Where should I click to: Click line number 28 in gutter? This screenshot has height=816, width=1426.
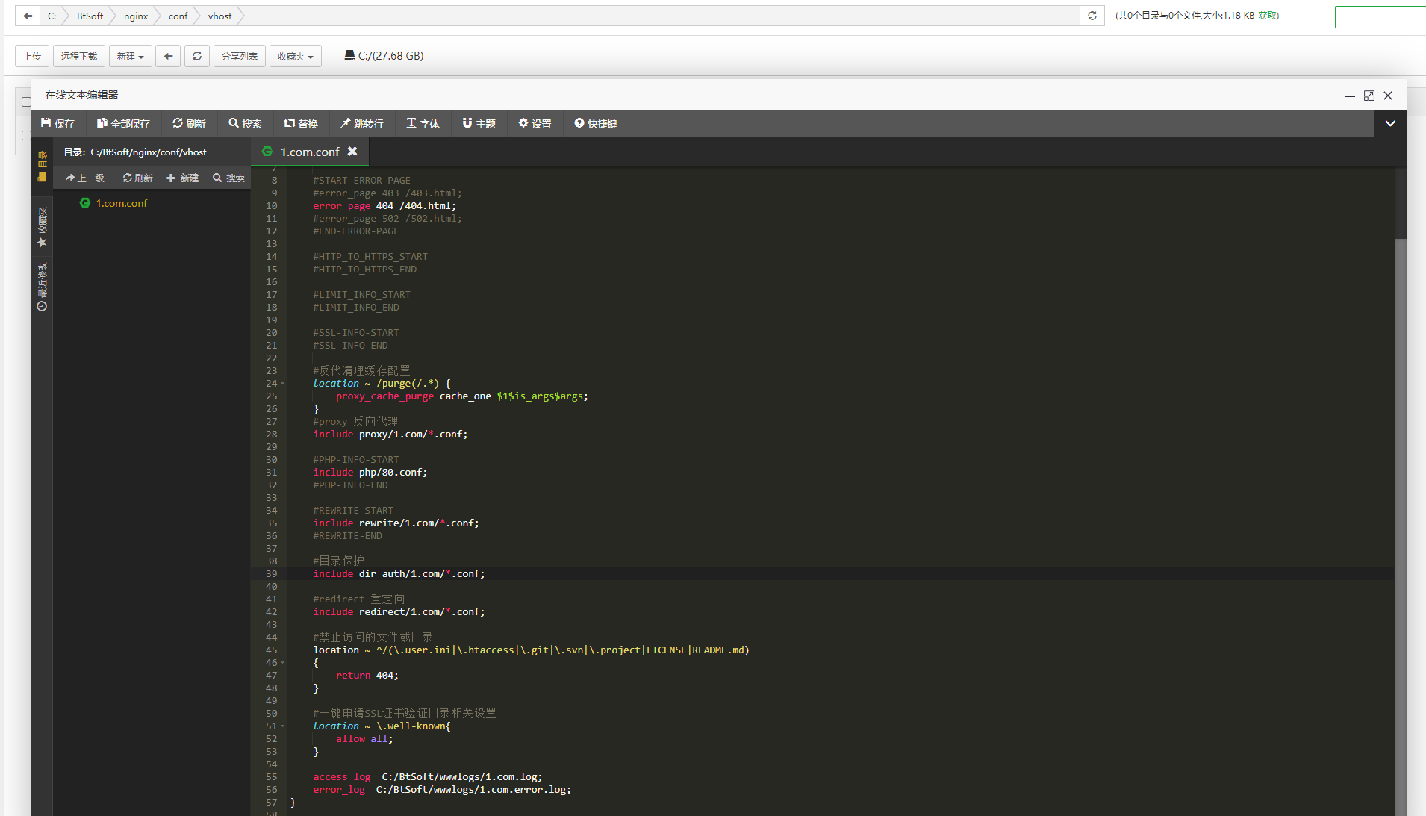click(x=271, y=435)
